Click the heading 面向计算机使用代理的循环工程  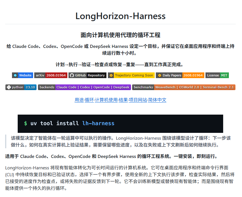click(120, 35)
